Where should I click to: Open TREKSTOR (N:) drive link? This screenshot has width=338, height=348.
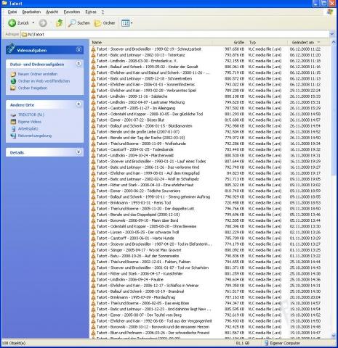(31, 115)
